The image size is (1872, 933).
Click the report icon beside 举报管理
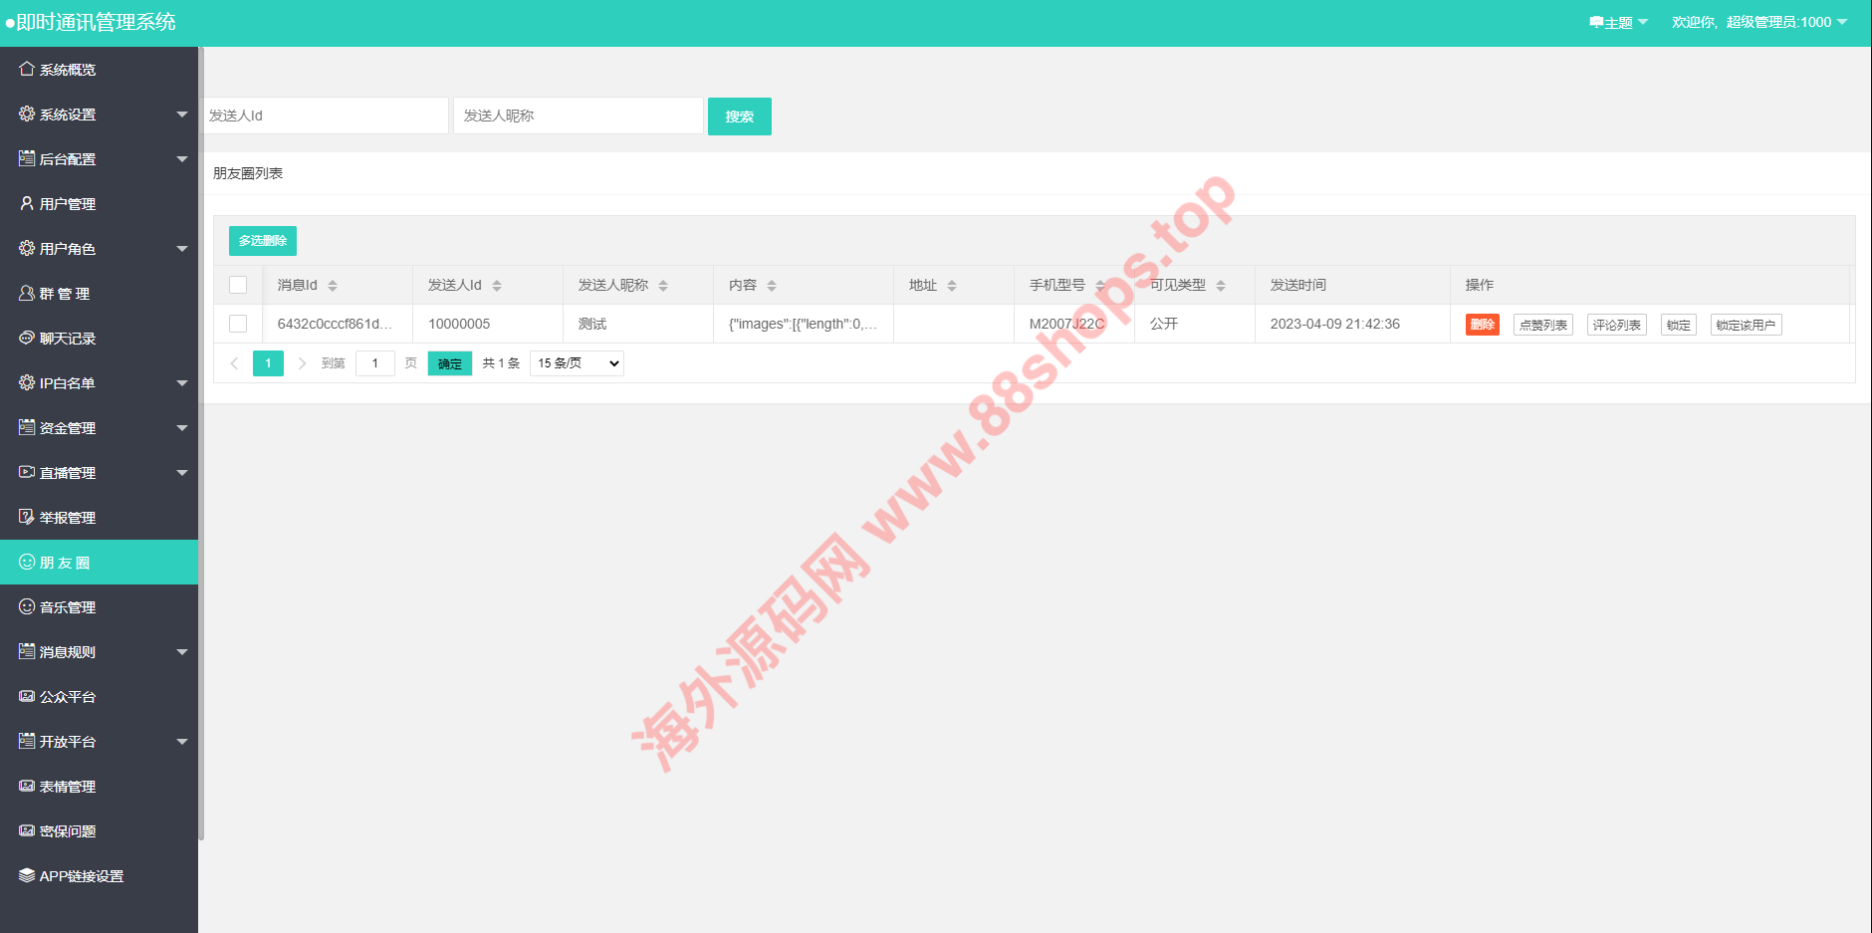[27, 517]
